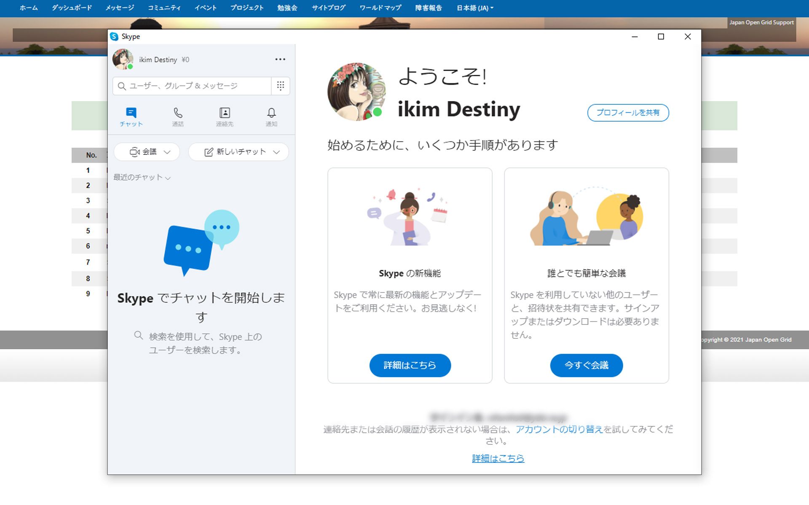This screenshot has height=505, width=809.
Task: Open 勉強会 in the website navigation
Action: coord(287,8)
